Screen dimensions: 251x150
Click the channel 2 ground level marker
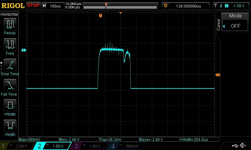click(x=24, y=50)
